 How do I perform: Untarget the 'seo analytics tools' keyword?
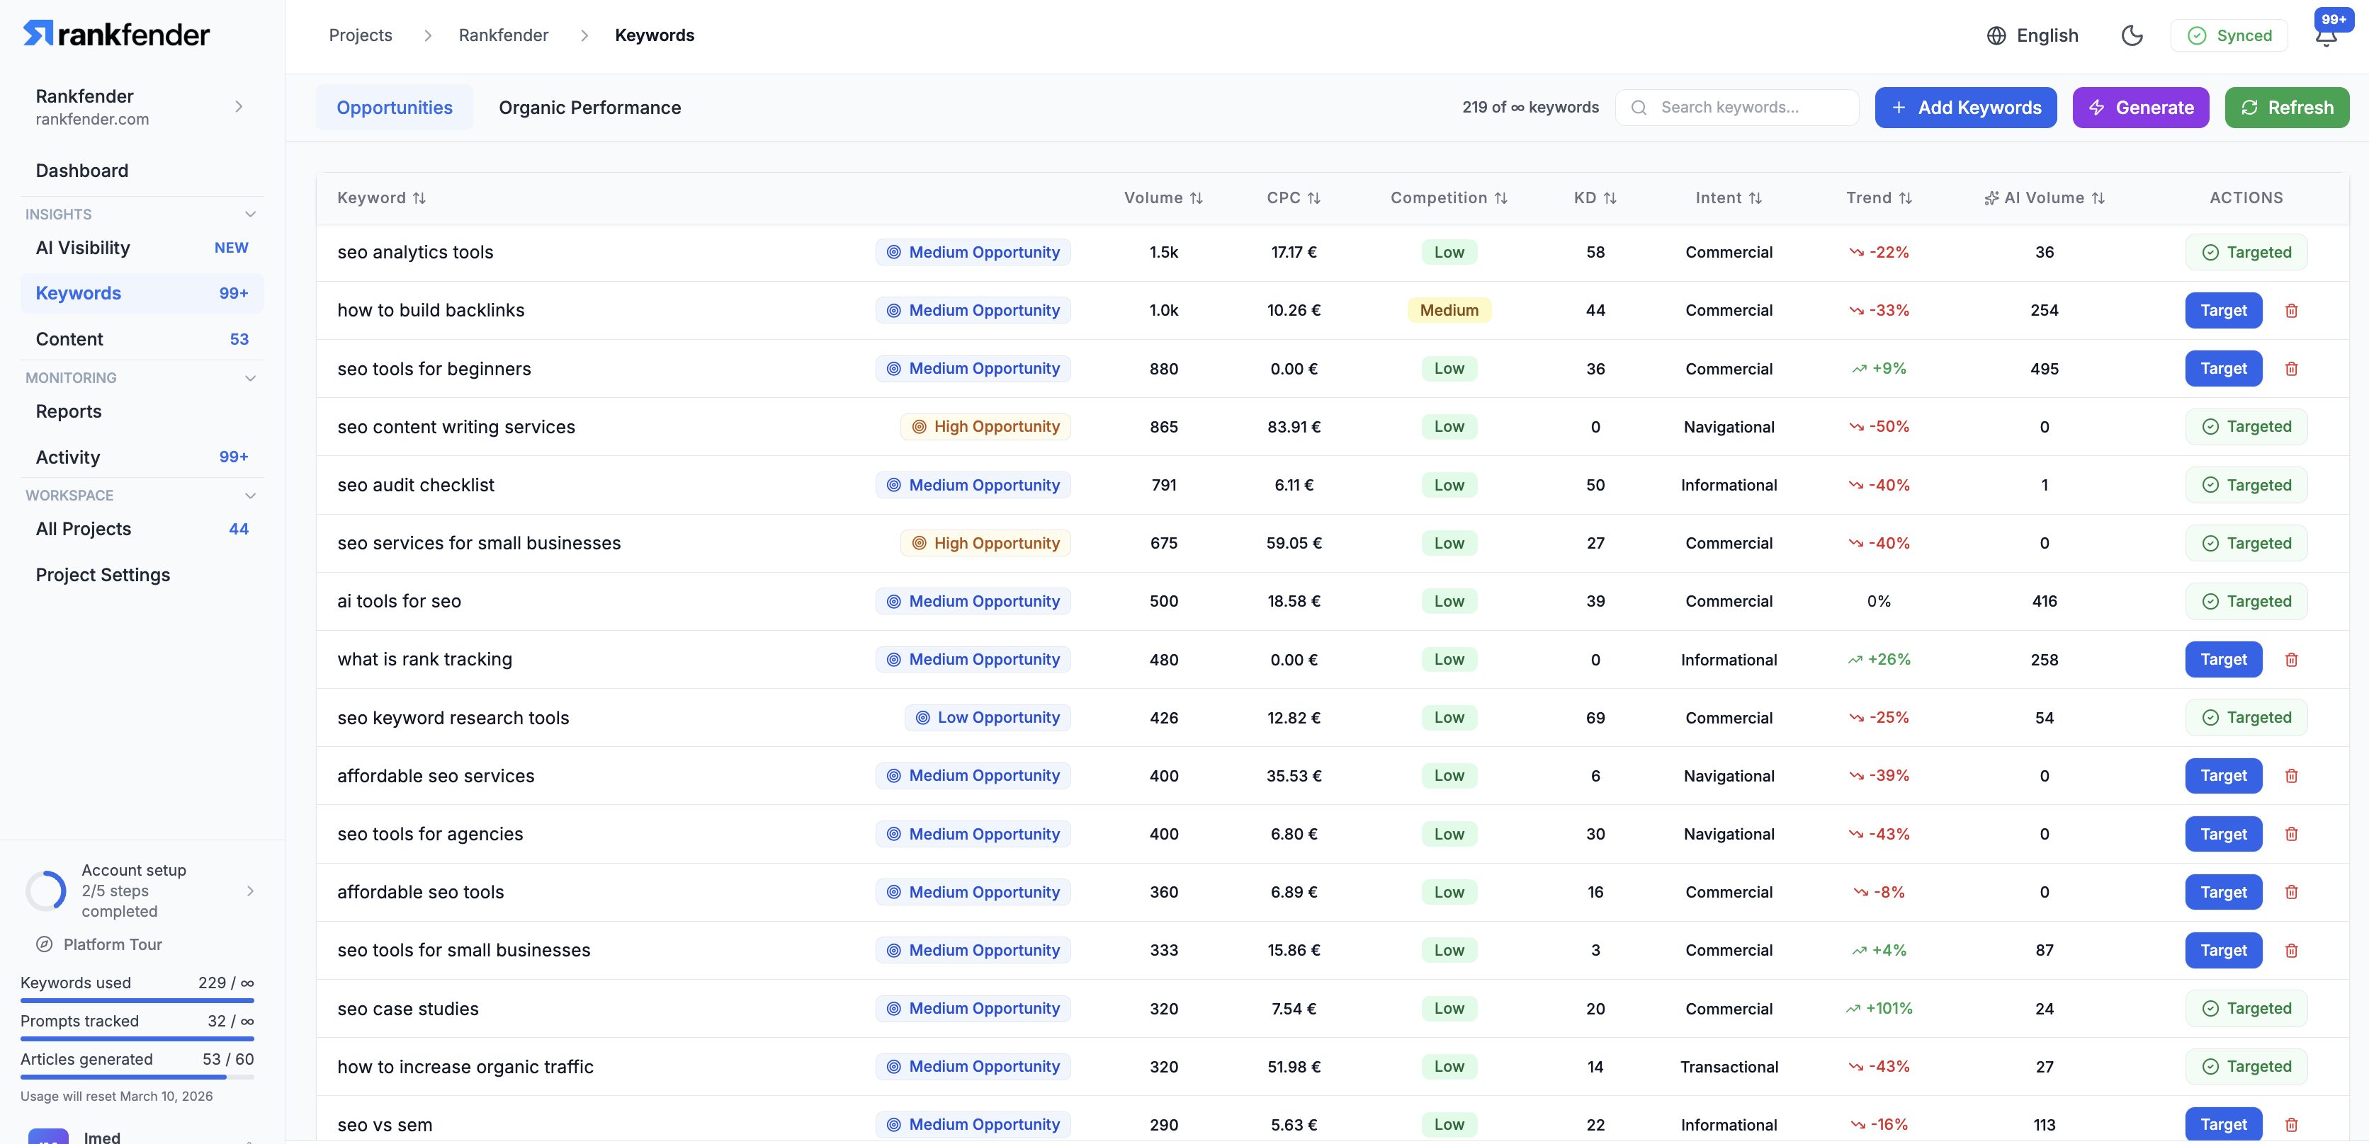[2246, 252]
